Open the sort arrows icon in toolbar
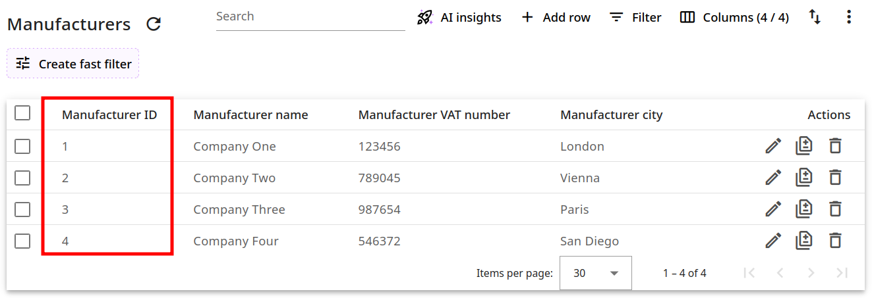The height and width of the screenshot is (298, 872). (815, 17)
